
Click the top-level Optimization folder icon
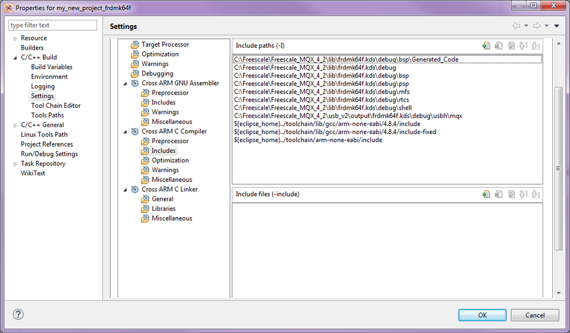coord(135,54)
